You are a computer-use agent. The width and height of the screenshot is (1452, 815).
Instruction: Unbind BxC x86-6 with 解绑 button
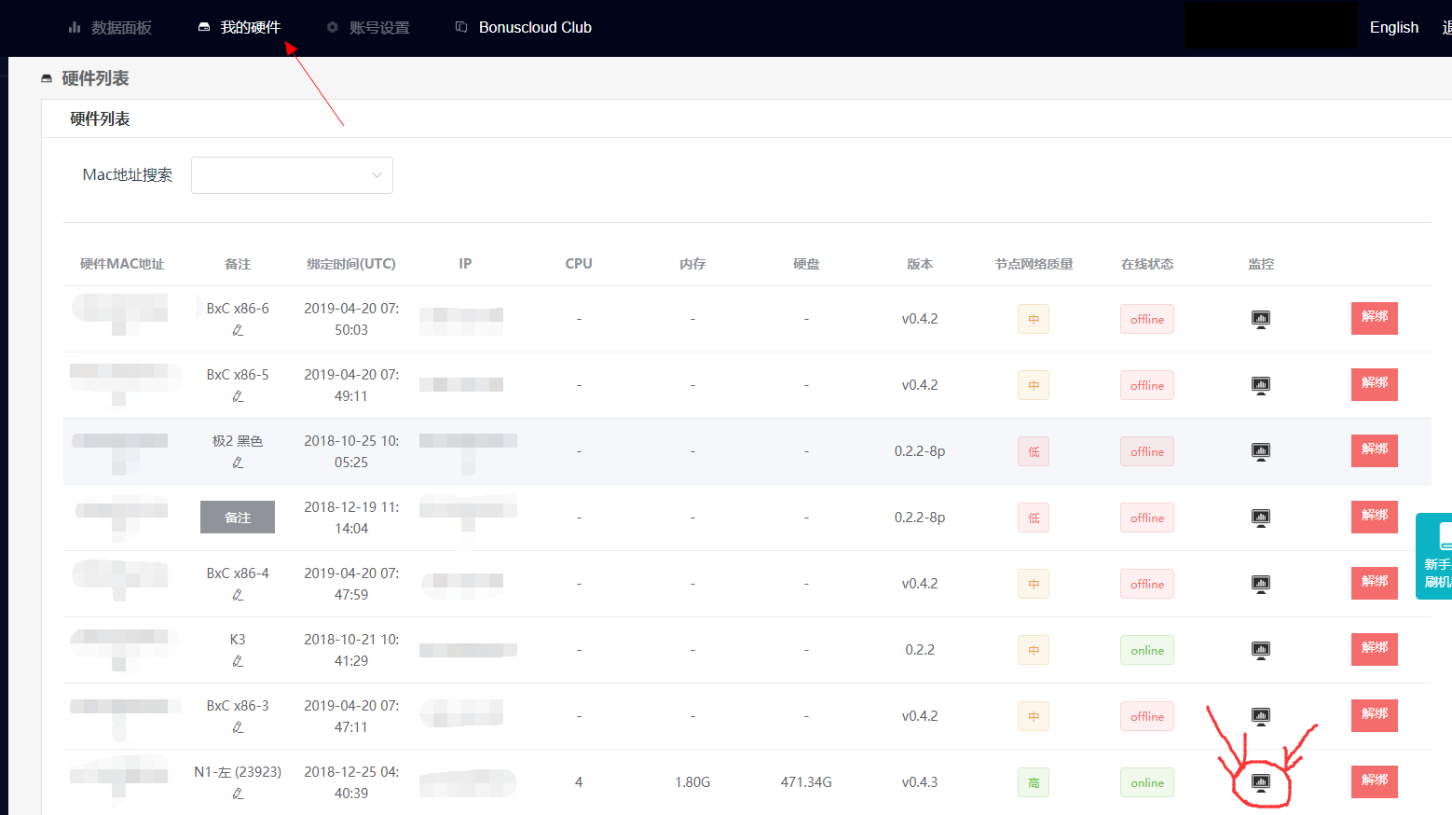(1375, 318)
